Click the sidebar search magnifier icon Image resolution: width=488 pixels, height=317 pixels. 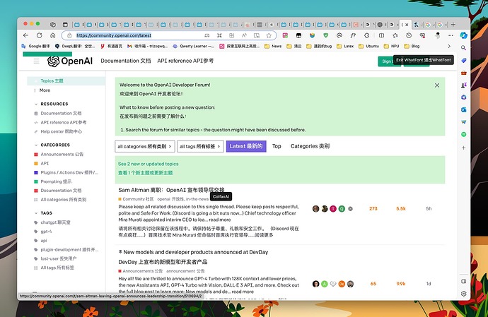463,48
